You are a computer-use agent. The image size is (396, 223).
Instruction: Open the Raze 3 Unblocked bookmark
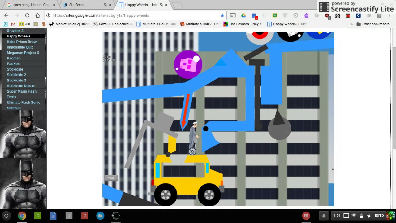pyautogui.click(x=113, y=24)
